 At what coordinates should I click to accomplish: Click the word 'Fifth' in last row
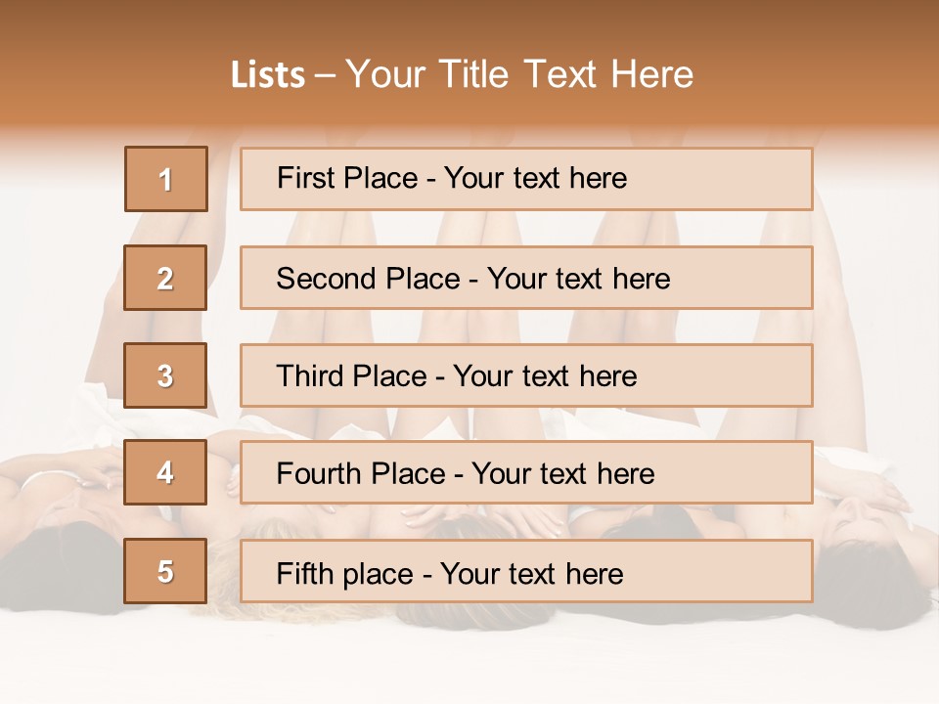tap(304, 573)
